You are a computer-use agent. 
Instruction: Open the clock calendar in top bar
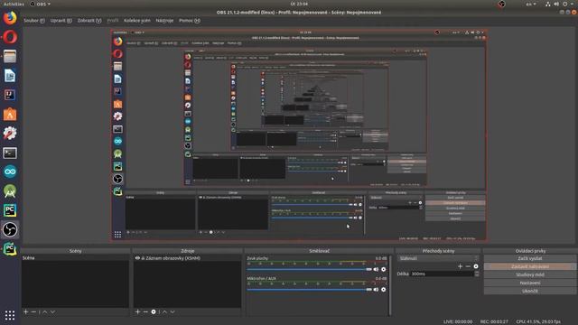click(299, 4)
